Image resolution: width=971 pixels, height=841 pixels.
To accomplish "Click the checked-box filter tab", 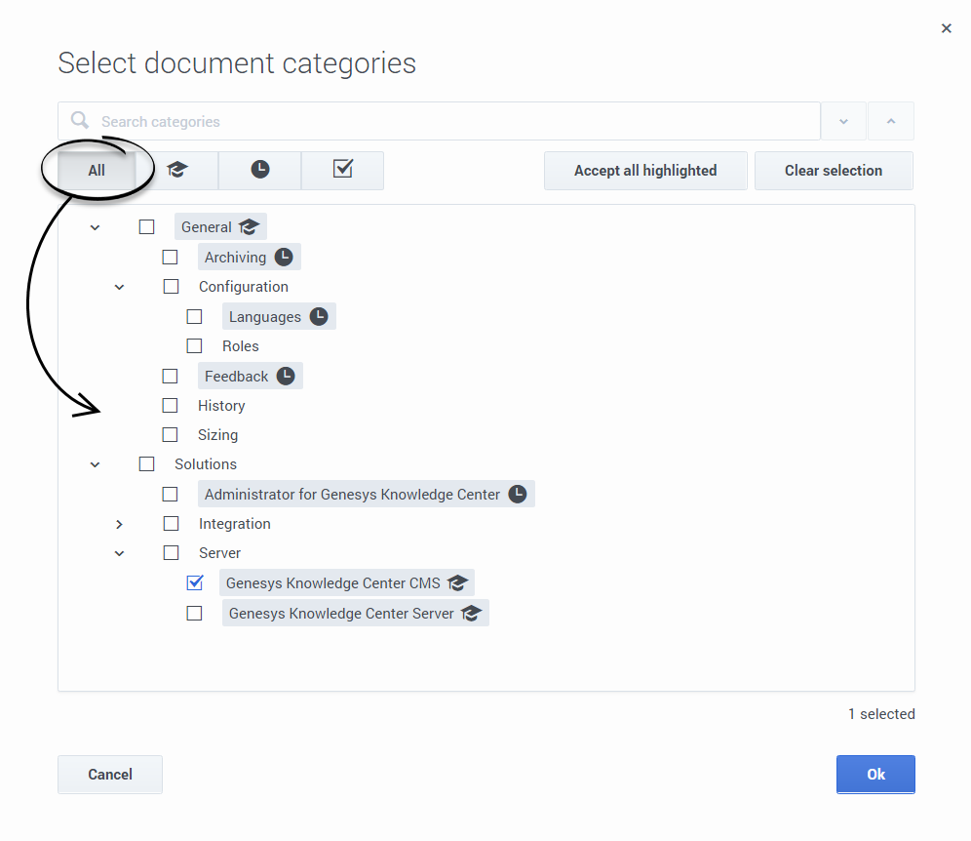I will [342, 170].
